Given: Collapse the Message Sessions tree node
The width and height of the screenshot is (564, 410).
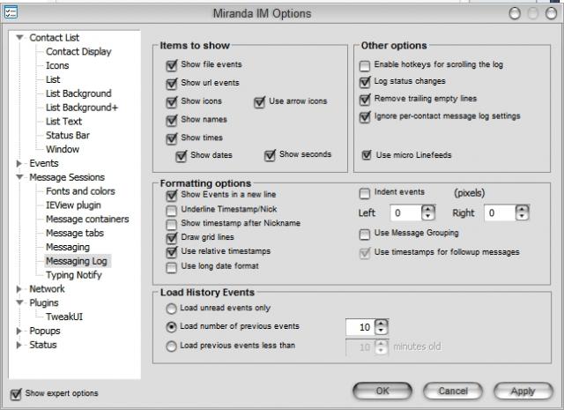Looking at the screenshot, I should 19,177.
